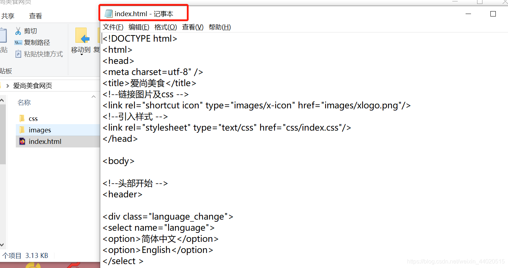This screenshot has width=508, height=268.
Task: Sort by the 名称 column header
Action: tap(24, 103)
